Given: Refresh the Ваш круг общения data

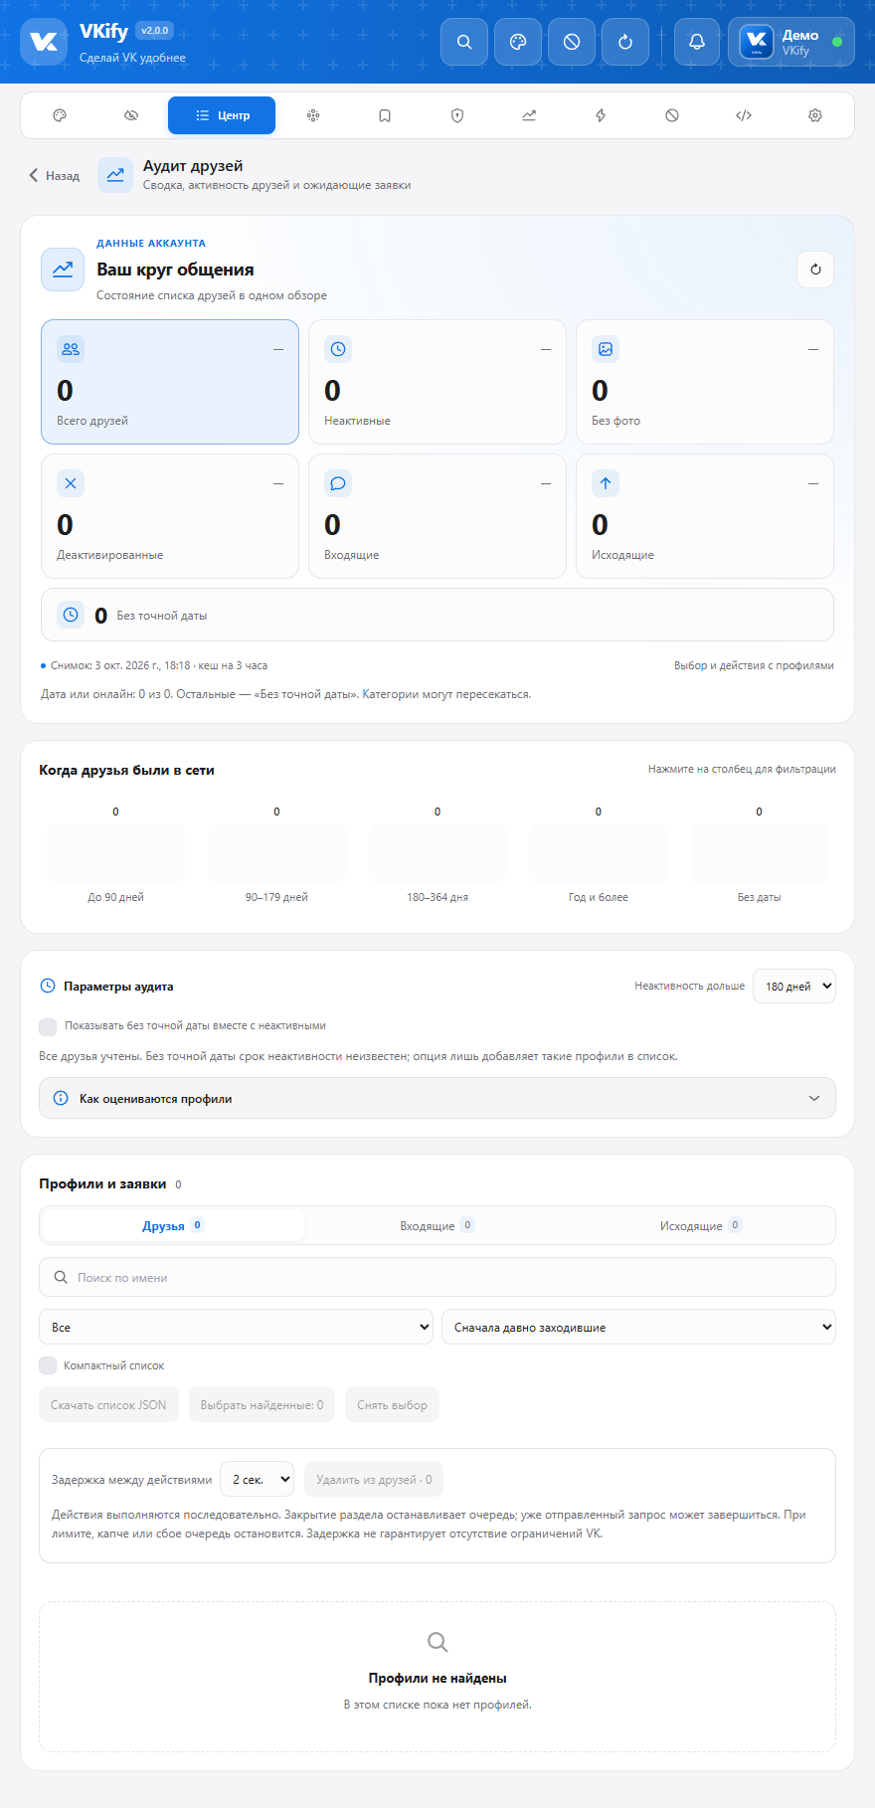Looking at the screenshot, I should point(815,270).
